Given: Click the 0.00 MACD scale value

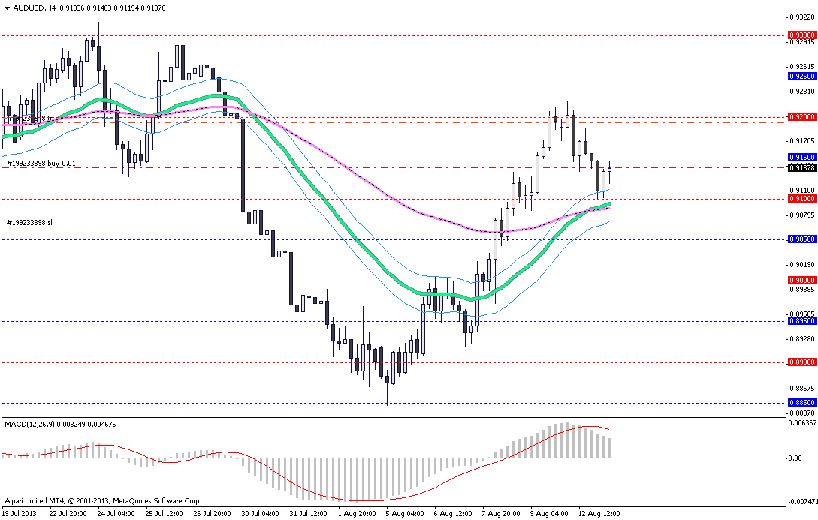Looking at the screenshot, I should tap(795, 458).
